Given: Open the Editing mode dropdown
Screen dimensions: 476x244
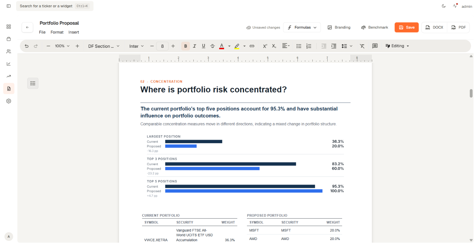Looking at the screenshot, I should coord(397,46).
